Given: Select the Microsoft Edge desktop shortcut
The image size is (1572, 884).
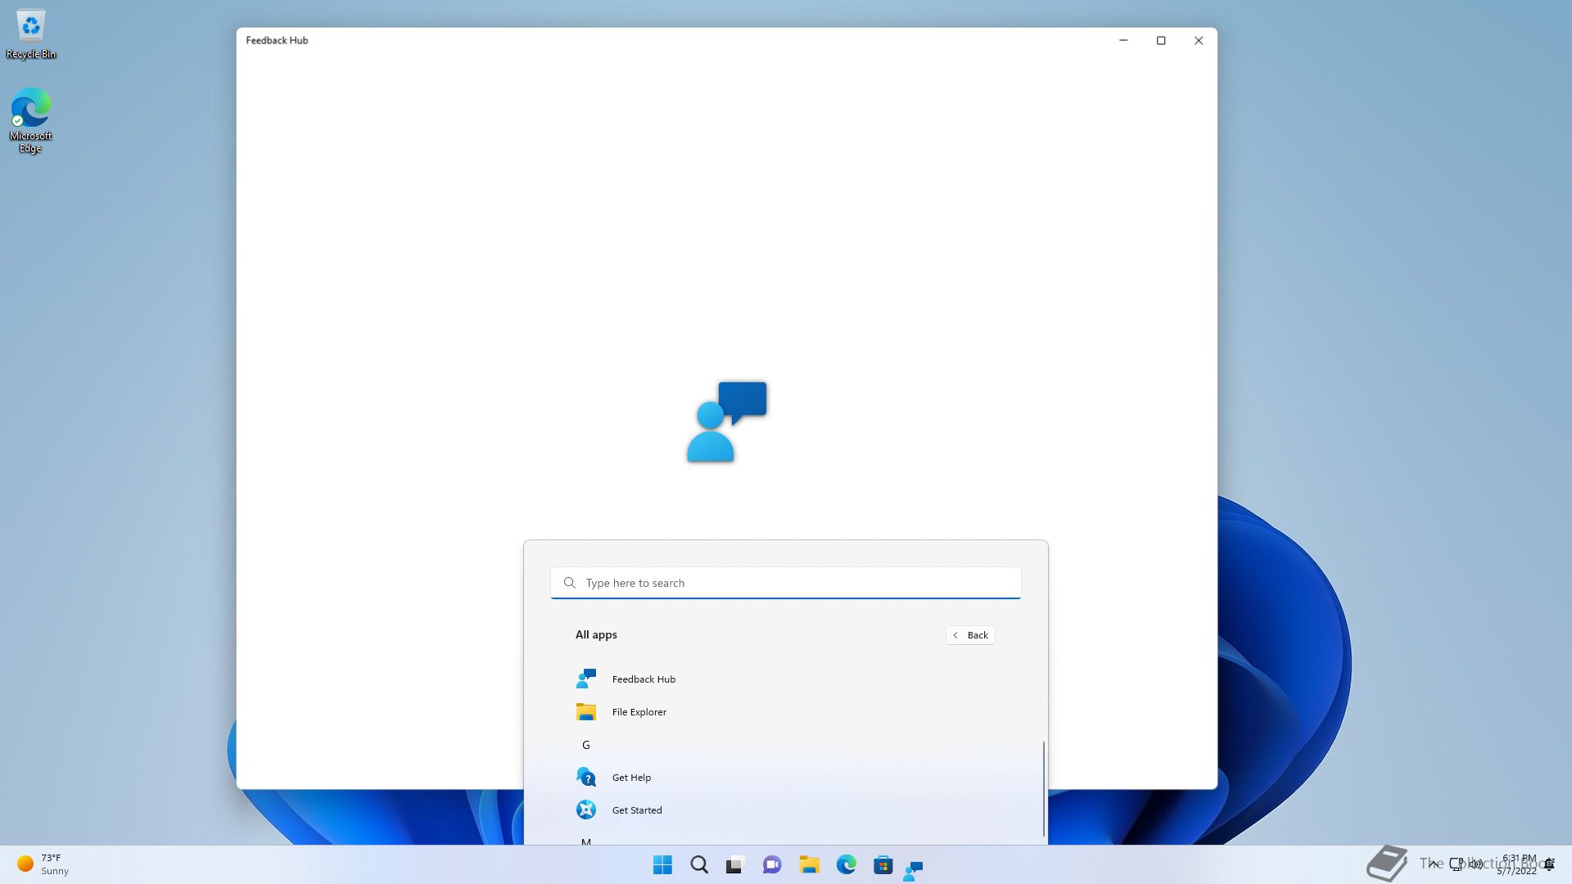Looking at the screenshot, I should pyautogui.click(x=30, y=120).
